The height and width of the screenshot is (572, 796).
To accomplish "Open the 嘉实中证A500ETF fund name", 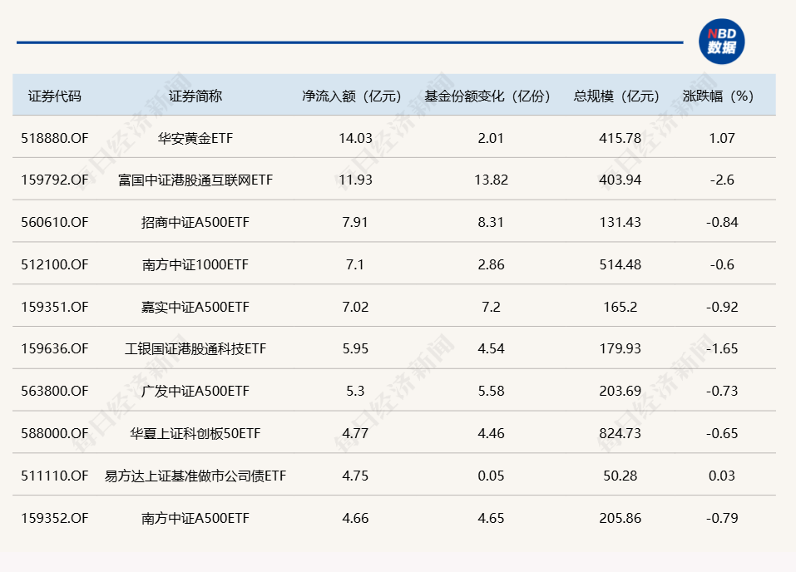I will click(195, 307).
